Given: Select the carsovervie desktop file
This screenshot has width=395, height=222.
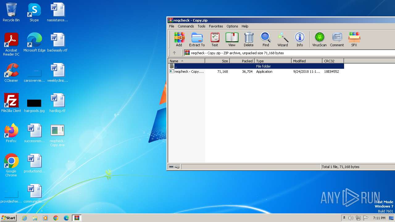Looking at the screenshot, I should pyautogui.click(x=34, y=75).
